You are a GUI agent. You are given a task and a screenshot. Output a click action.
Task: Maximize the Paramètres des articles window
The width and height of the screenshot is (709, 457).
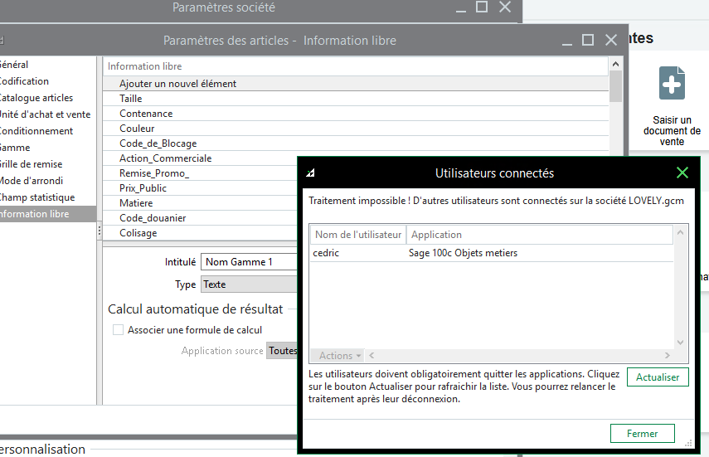(x=587, y=40)
